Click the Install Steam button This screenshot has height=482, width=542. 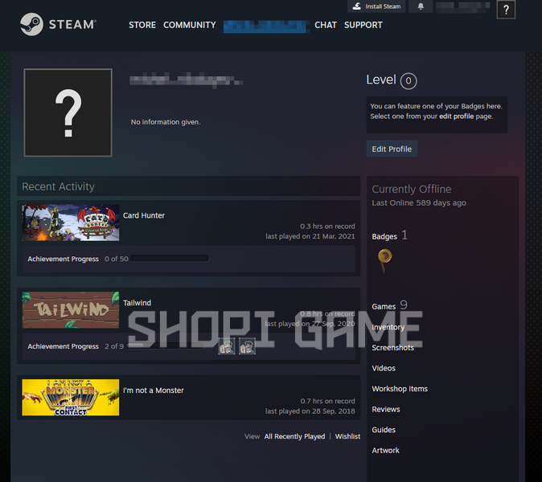pos(376,6)
